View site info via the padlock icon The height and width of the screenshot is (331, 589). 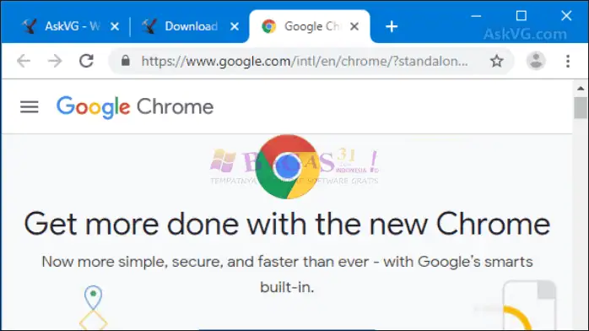tap(126, 61)
